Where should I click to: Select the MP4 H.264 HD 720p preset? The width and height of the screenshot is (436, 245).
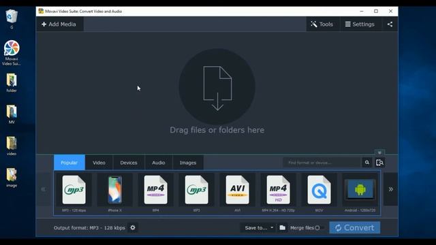(x=279, y=193)
